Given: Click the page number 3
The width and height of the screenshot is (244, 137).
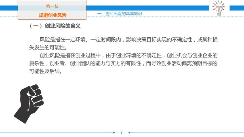Looking at the screenshot, I should (121, 132).
